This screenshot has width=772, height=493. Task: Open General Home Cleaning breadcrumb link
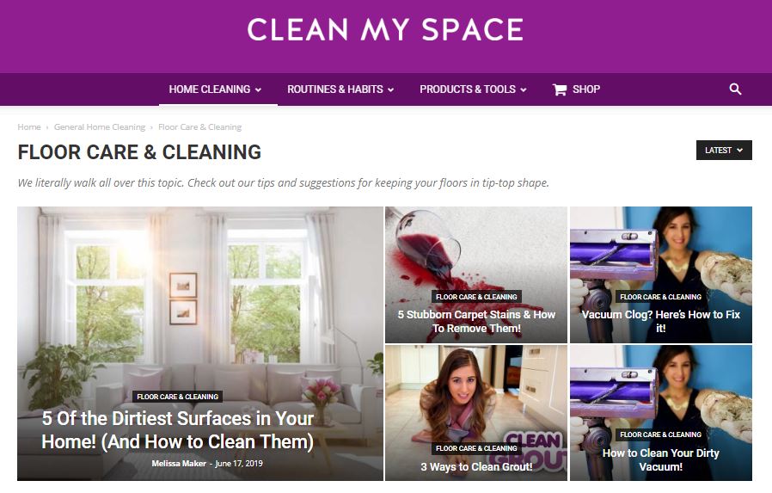coord(100,127)
